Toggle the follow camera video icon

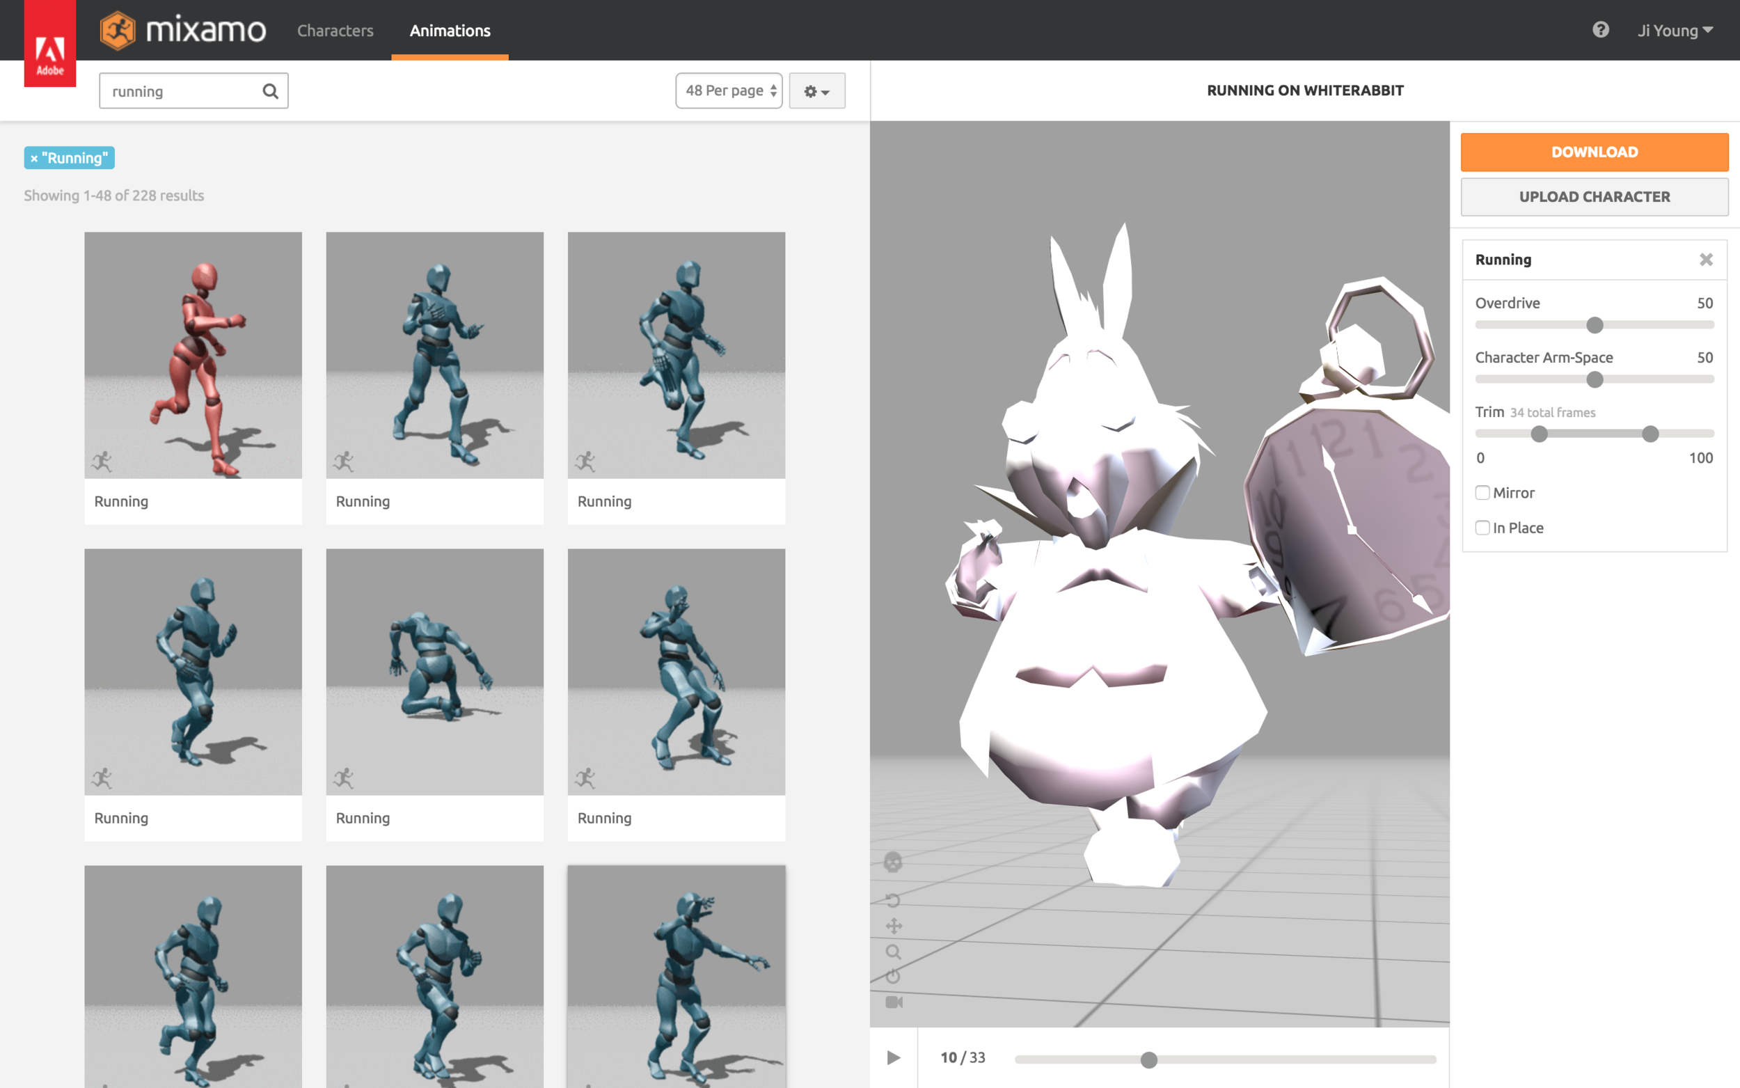(x=894, y=1002)
